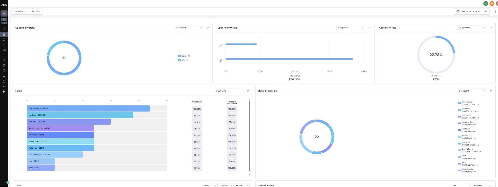Click the C$9K won revenue value
This screenshot has height=187, width=498.
coord(436,79)
